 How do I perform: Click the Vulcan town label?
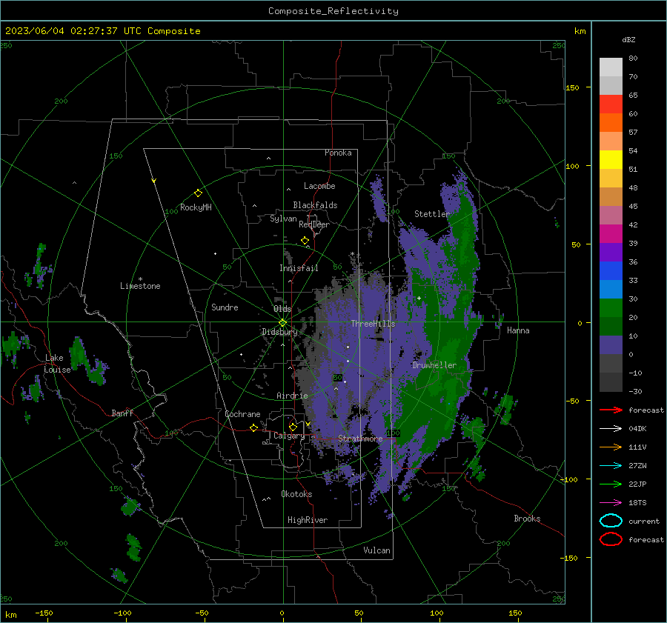[x=376, y=550]
